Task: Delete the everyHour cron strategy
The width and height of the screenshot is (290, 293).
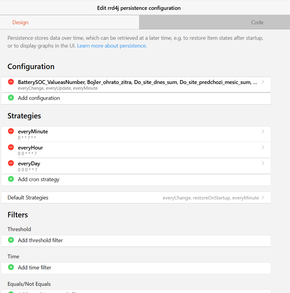Action: click(11, 147)
